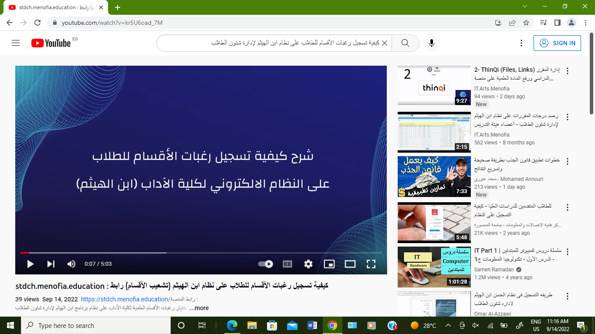Image resolution: width=595 pixels, height=334 pixels.
Task: Open options menu on the ThinQi suggested video
Action: pos(568,70)
